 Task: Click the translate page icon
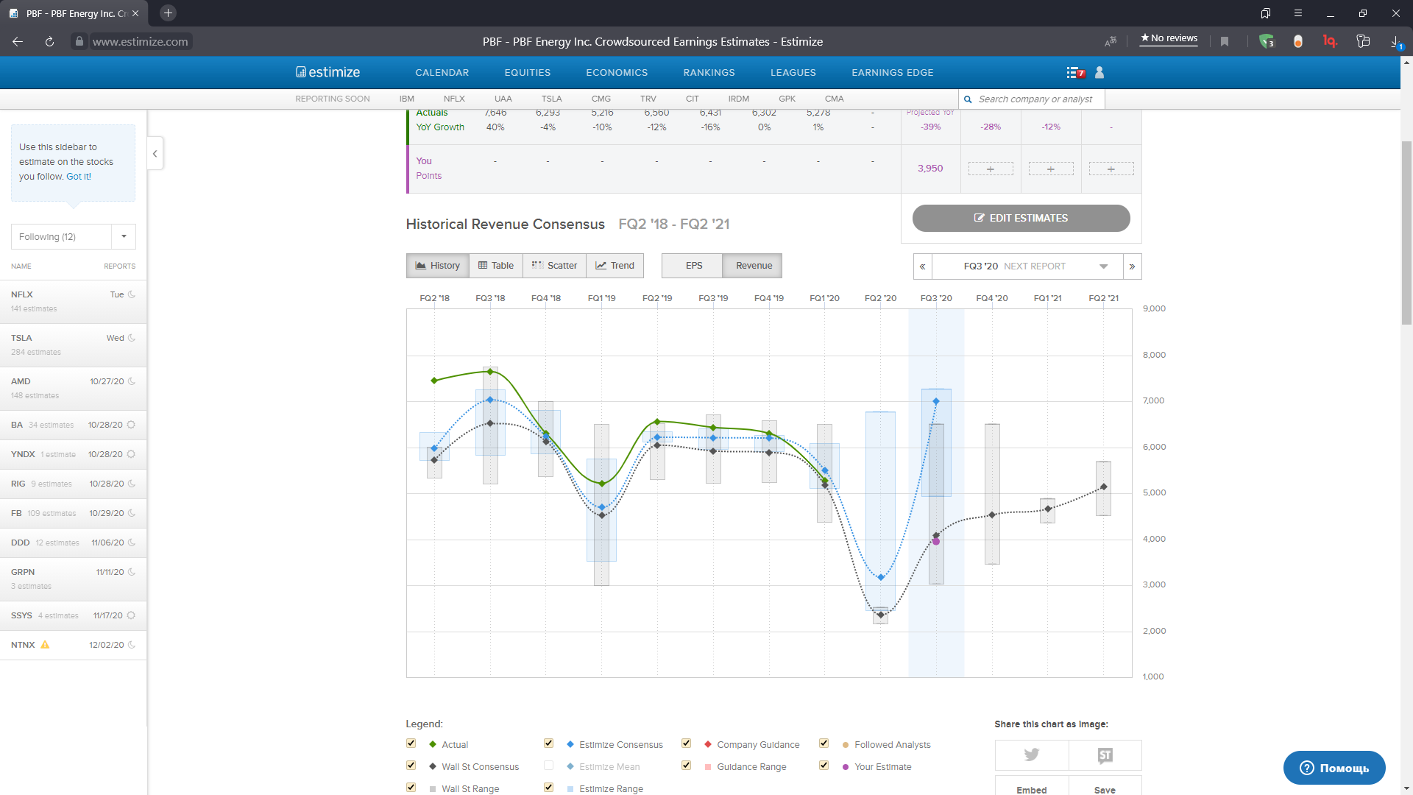point(1111,42)
